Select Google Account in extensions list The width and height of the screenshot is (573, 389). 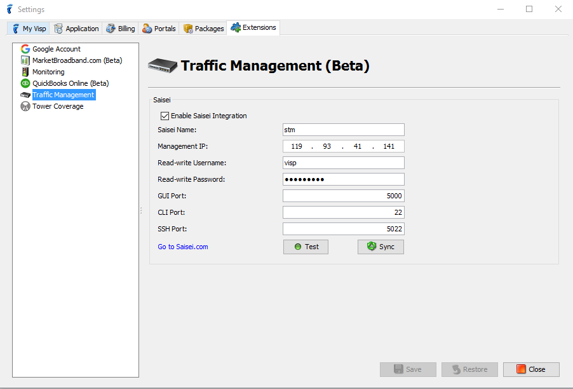[x=57, y=49]
